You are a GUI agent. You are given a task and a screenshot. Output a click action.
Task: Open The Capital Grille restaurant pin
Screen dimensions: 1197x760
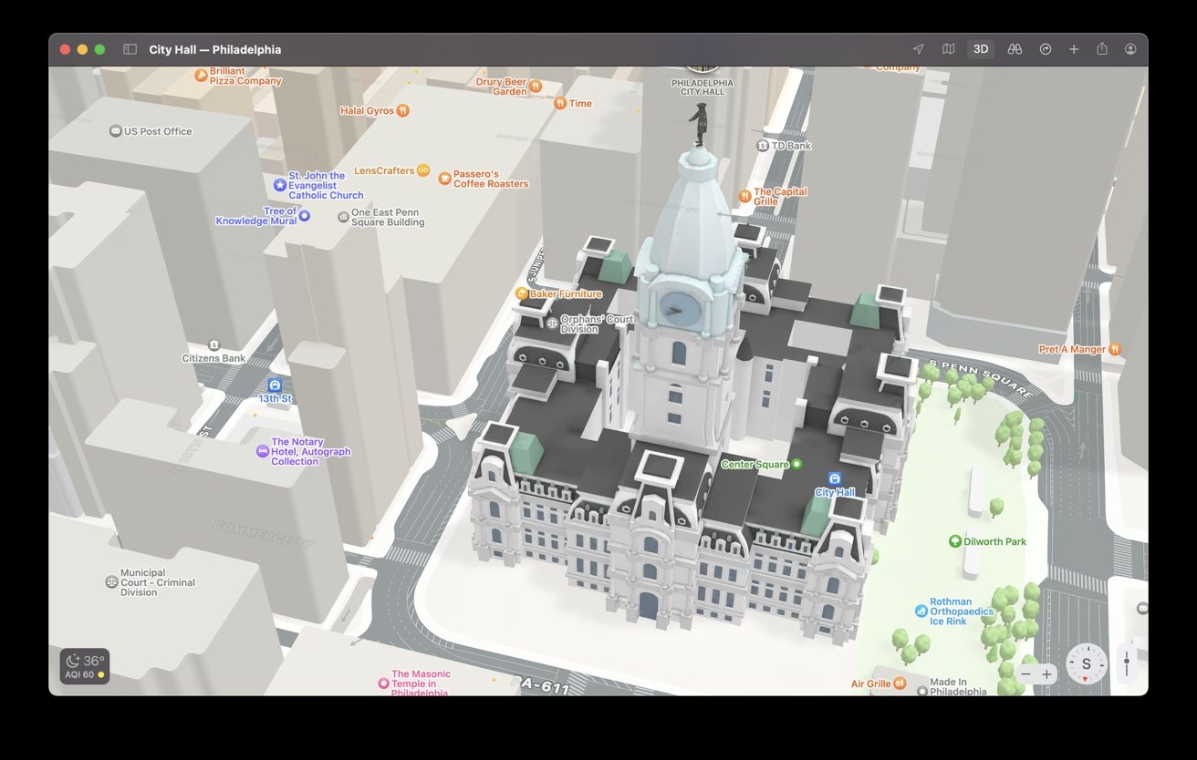pyautogui.click(x=744, y=195)
